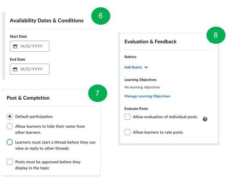
Task: Click the Start Date input field
Action: click(x=33, y=46)
